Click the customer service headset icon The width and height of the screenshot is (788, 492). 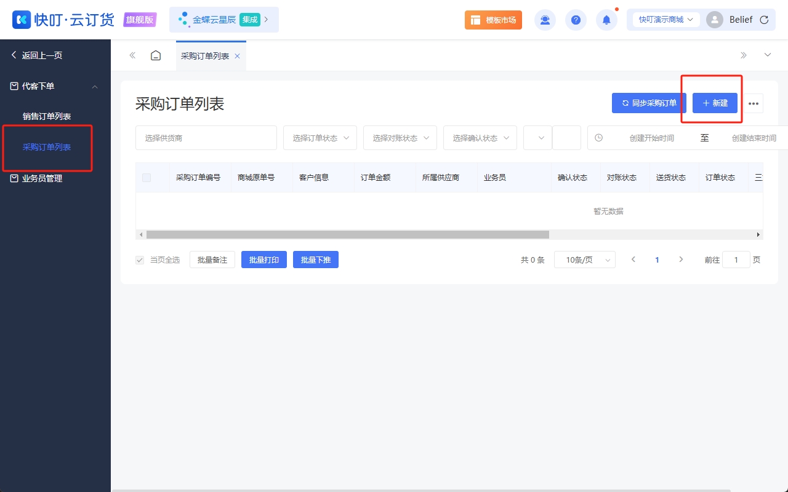545,20
